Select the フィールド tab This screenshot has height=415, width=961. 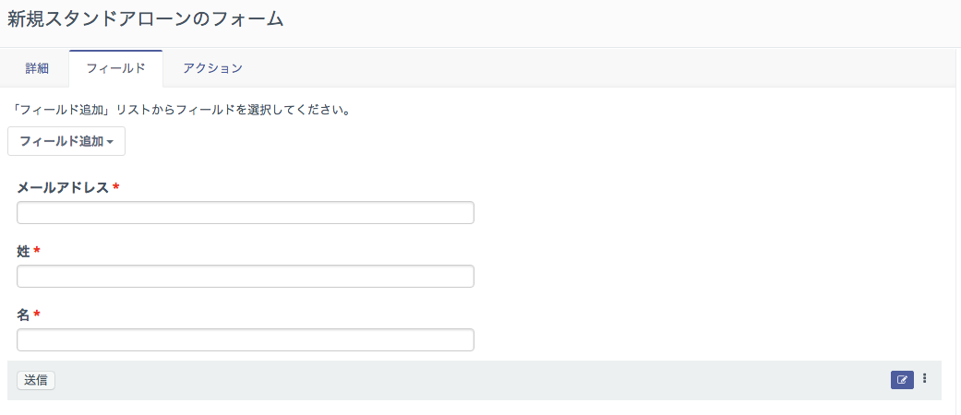click(x=115, y=68)
